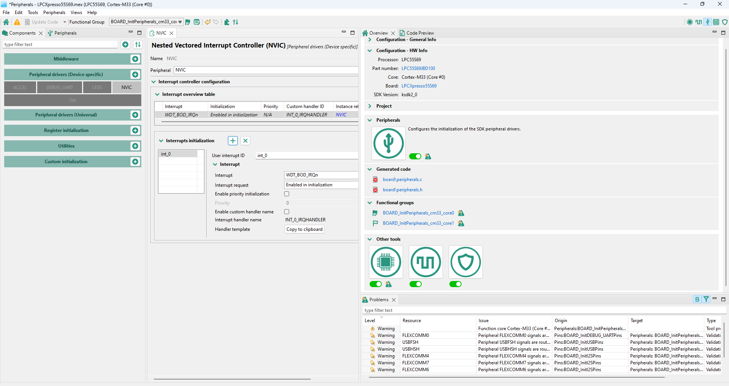Open the shield tool icon in the top-right toolbar
The width and height of the screenshot is (729, 386).
pos(725,22)
